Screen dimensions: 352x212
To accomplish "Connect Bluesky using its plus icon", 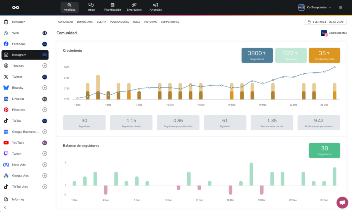I will (x=45, y=88).
